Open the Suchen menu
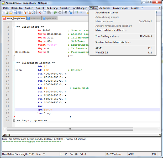Image resolution: width=163 pixels, height=158 pixels. [29, 8]
